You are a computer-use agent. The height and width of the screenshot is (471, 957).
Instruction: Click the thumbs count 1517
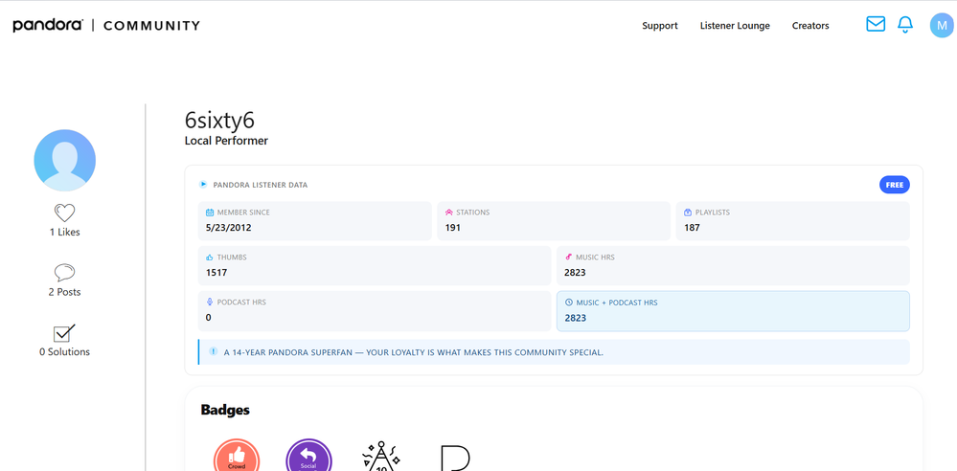pyautogui.click(x=216, y=273)
